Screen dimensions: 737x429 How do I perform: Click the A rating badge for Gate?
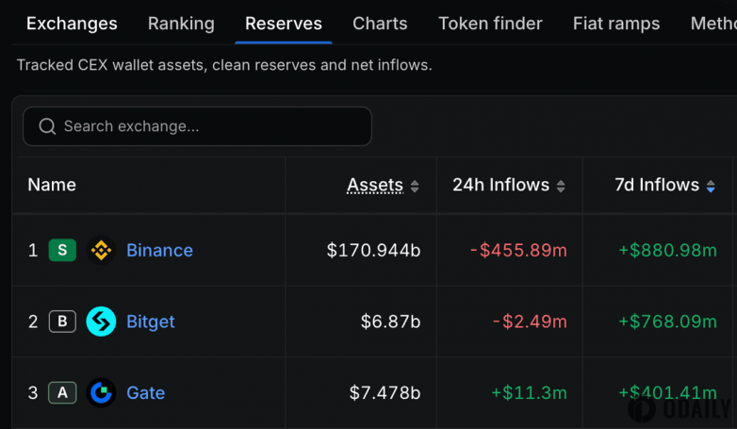coord(62,393)
